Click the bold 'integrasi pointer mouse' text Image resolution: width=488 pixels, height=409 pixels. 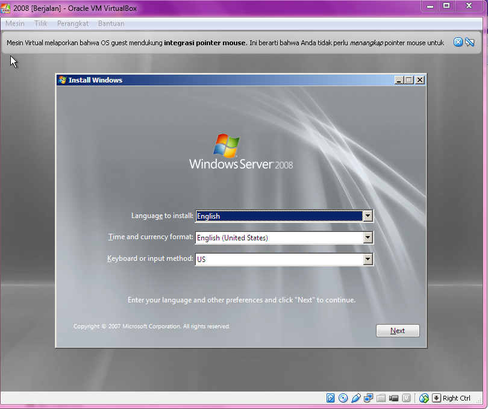tap(205, 43)
